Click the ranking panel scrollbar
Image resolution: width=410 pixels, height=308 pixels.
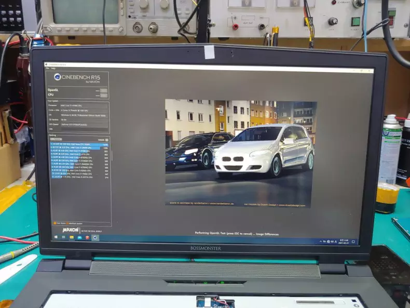tap(112, 156)
